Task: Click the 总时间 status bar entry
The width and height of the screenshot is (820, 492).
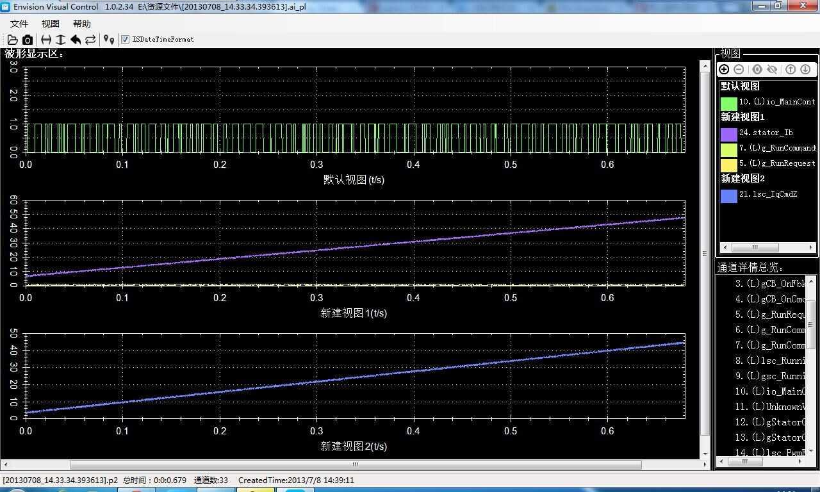Action: tap(154, 480)
